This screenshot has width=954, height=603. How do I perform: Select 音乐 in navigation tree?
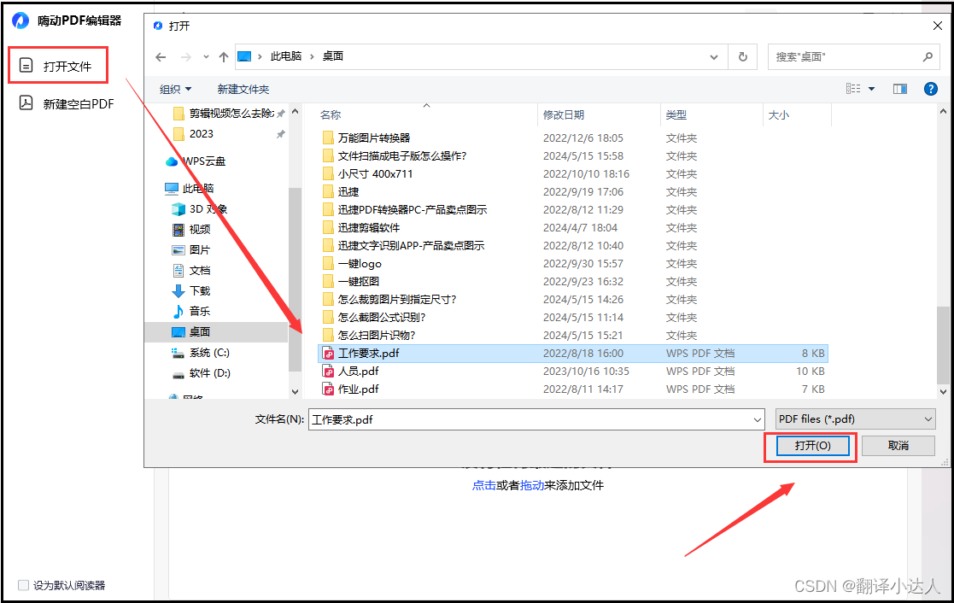[191, 311]
